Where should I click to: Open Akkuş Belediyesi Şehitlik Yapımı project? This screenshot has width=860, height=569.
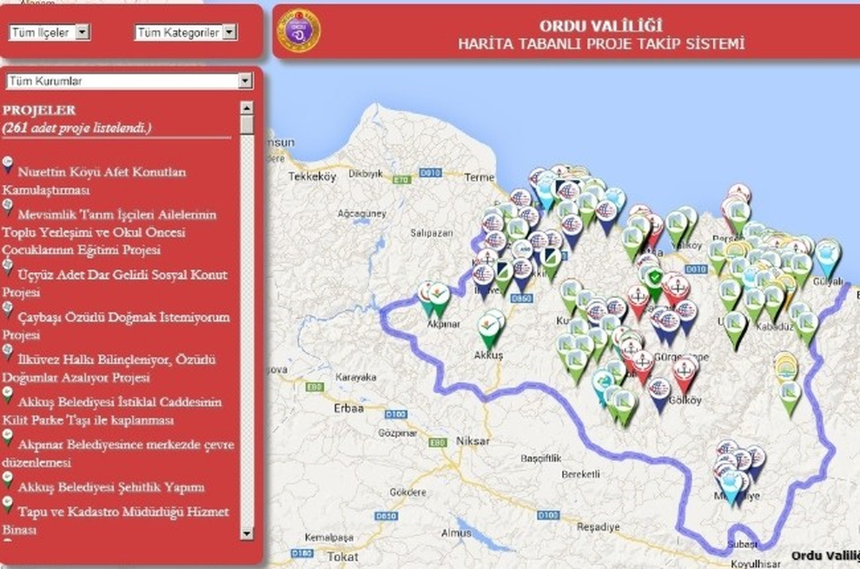tap(111, 487)
